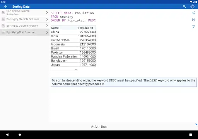The width and height of the screenshot is (198, 139).
Task: Click icon beside Specifying Sort Direction
Action: [x=3, y=32]
